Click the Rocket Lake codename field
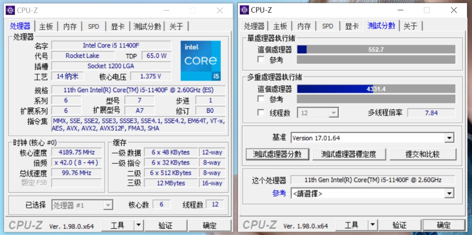Image resolution: width=472 pixels, height=235 pixels. click(x=83, y=56)
